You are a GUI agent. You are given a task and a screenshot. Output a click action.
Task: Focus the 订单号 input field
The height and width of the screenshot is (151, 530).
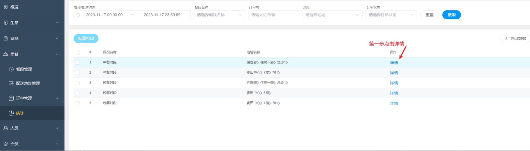pos(273,15)
